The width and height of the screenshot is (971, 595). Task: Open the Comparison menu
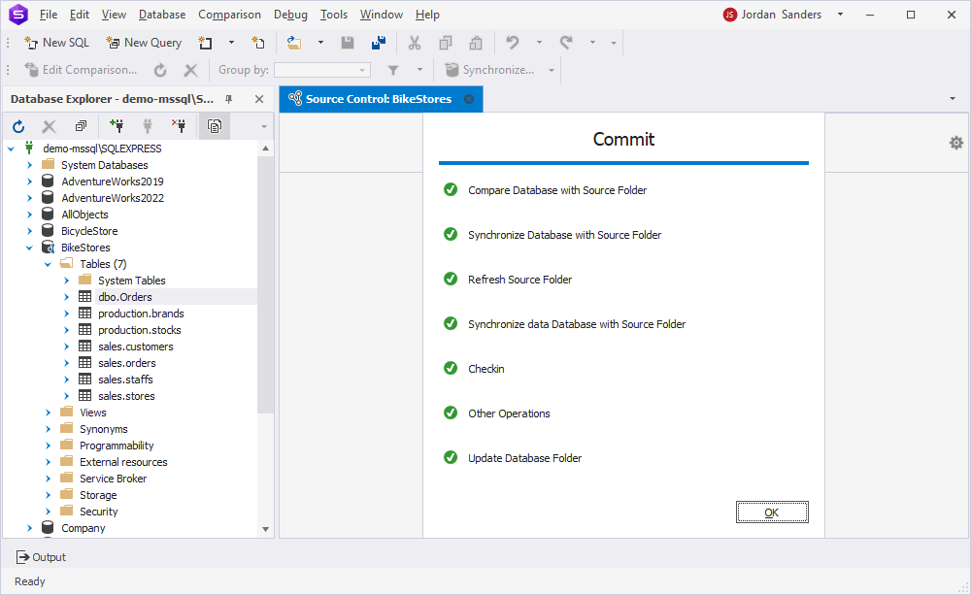[x=229, y=15]
